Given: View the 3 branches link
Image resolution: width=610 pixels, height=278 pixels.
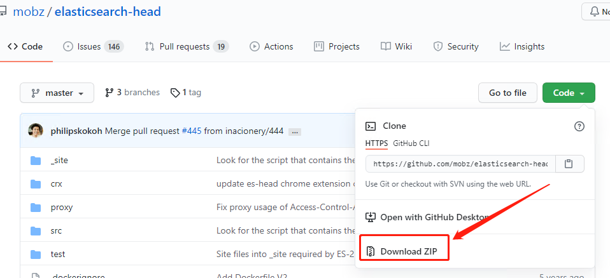Looking at the screenshot, I should (x=132, y=93).
